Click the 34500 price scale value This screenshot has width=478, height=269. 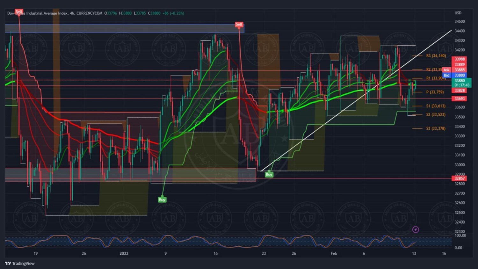(x=460, y=22)
